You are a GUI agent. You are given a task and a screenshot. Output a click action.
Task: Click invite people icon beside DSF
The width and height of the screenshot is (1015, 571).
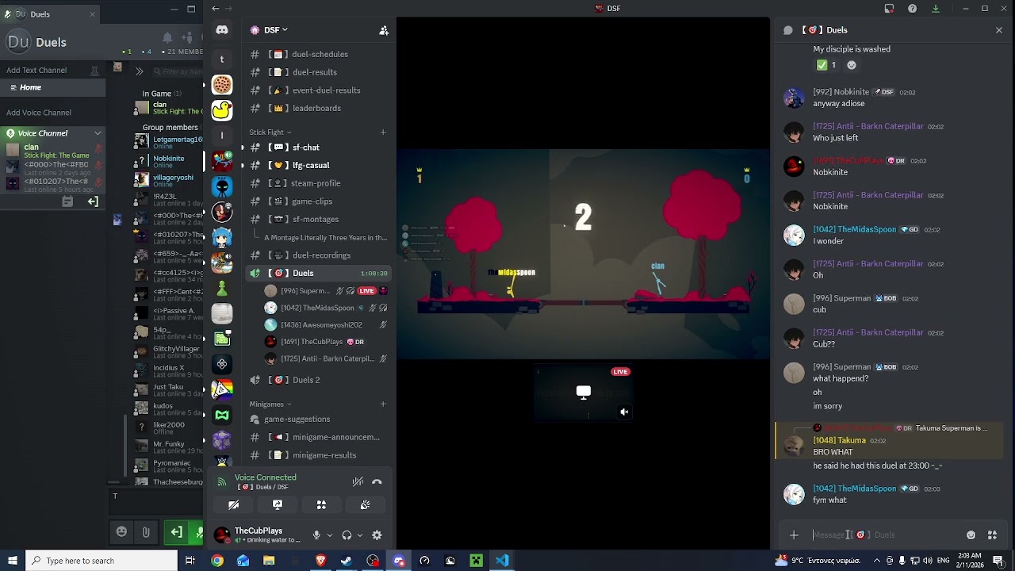(384, 30)
